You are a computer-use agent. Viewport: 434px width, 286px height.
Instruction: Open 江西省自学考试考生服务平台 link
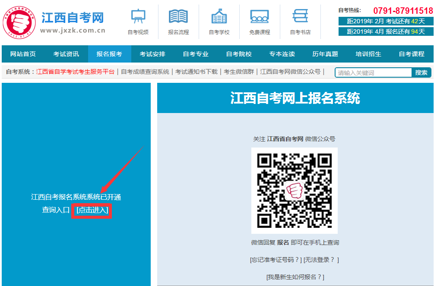[76, 72]
